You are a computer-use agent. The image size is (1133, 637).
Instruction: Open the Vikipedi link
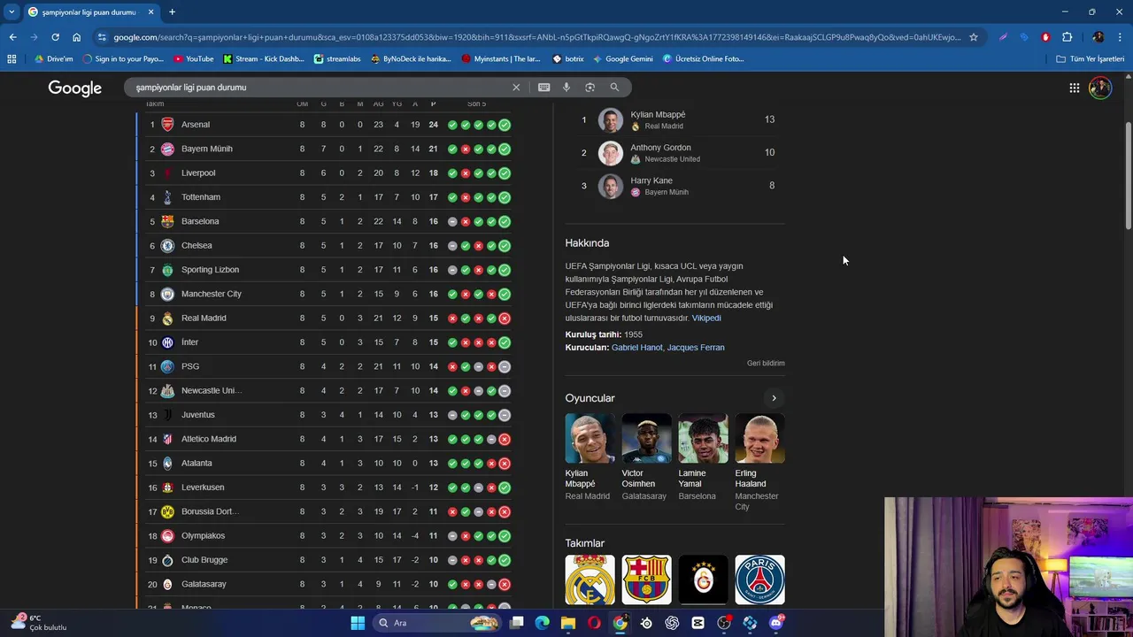(706, 318)
